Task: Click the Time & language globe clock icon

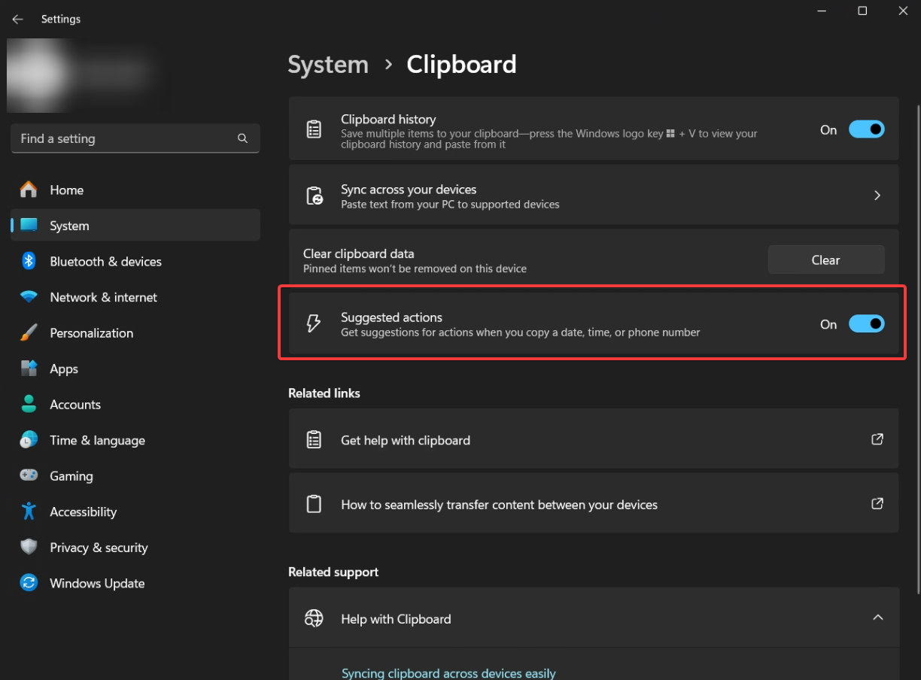Action: (29, 440)
